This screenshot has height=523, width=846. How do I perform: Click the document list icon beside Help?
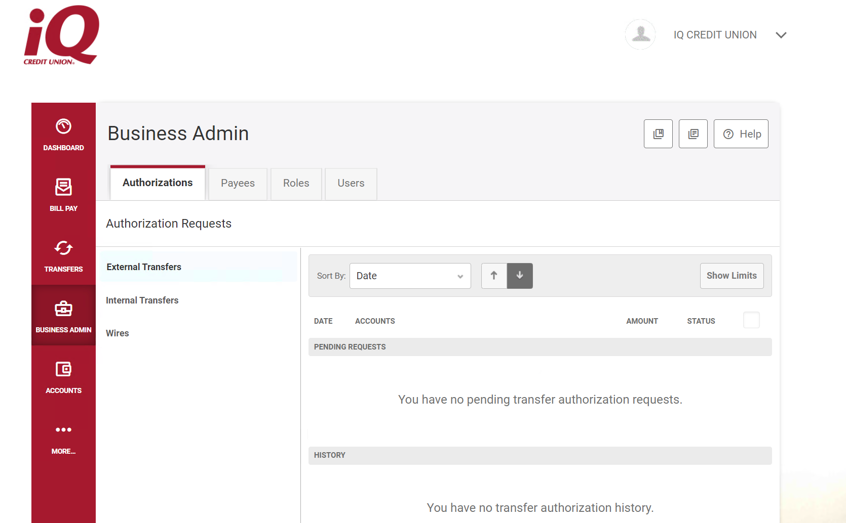[693, 134]
